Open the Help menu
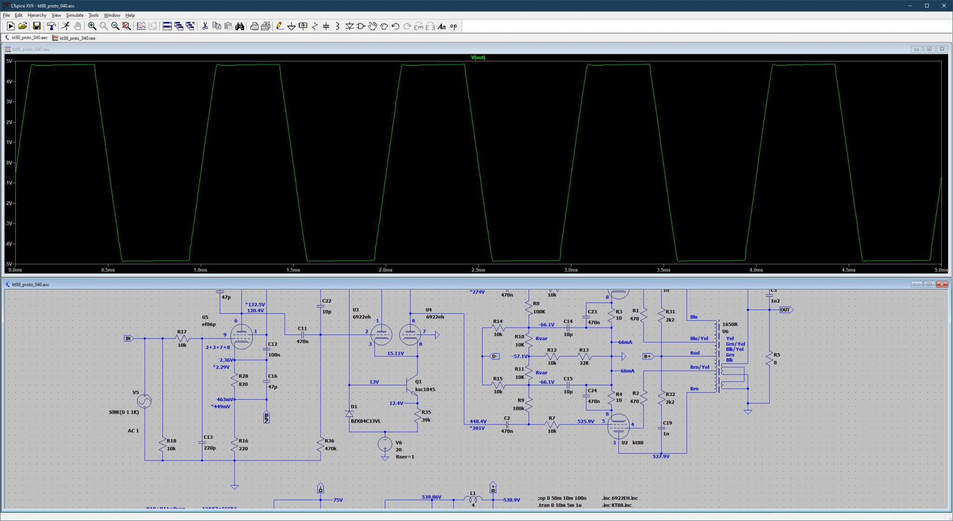The width and height of the screenshot is (953, 521). pyautogui.click(x=130, y=15)
